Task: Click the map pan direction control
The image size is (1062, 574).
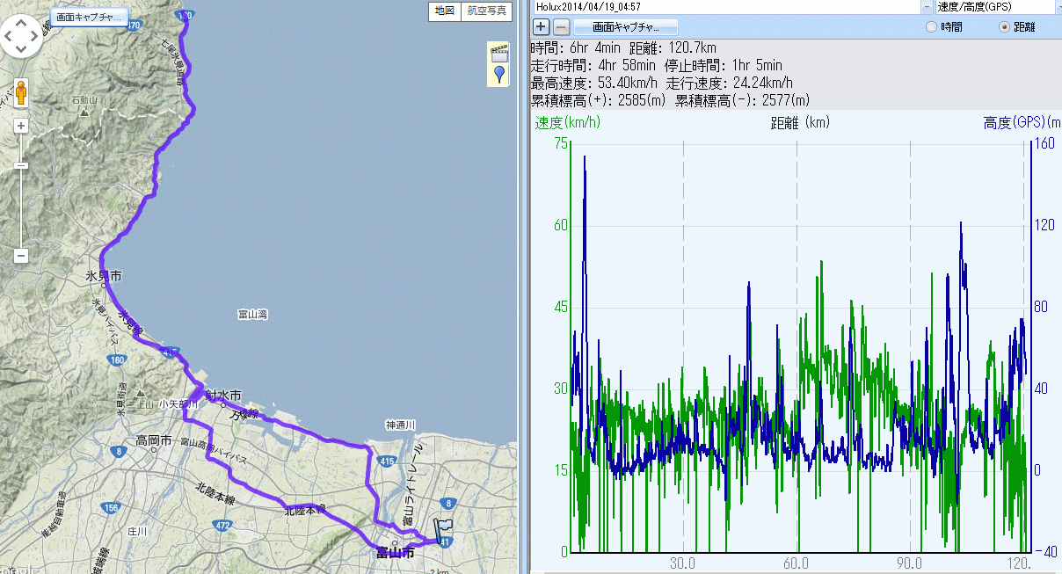Action: tap(22, 35)
